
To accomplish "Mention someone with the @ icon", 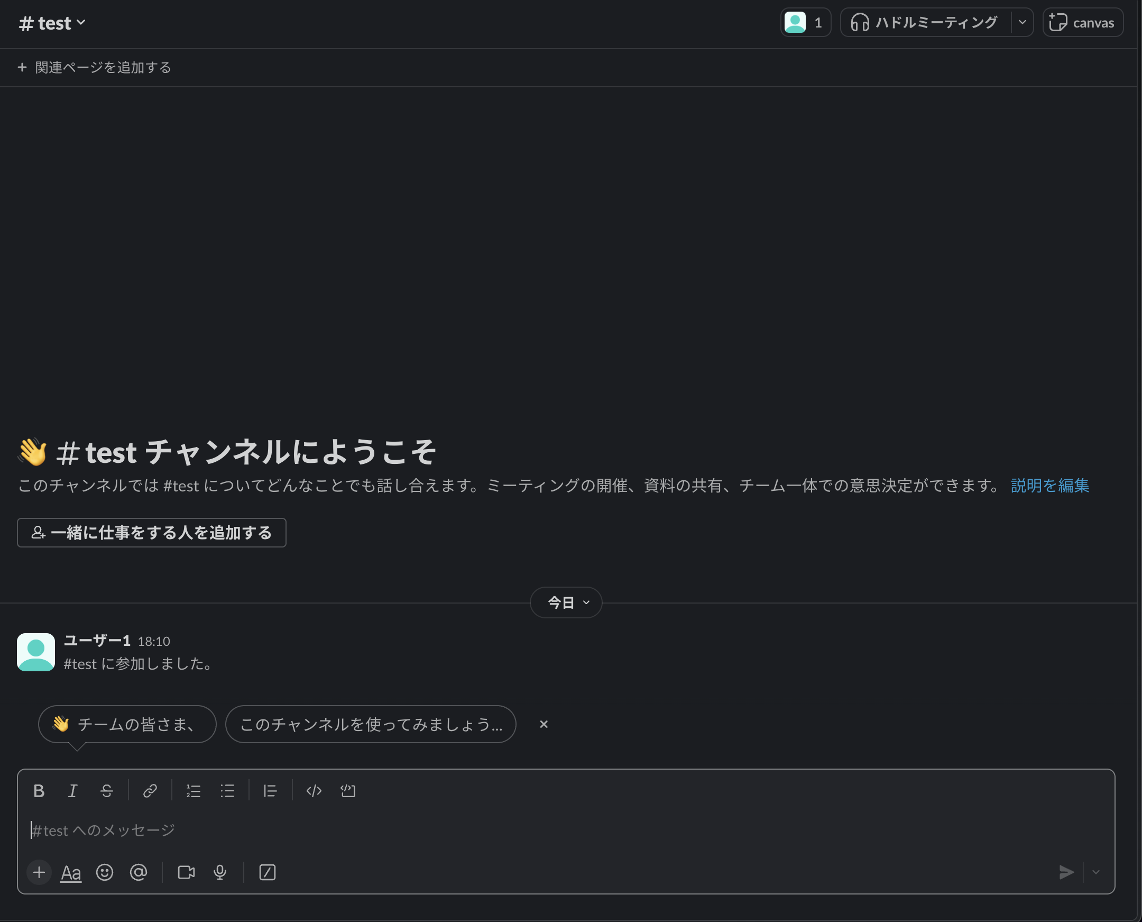I will [139, 873].
